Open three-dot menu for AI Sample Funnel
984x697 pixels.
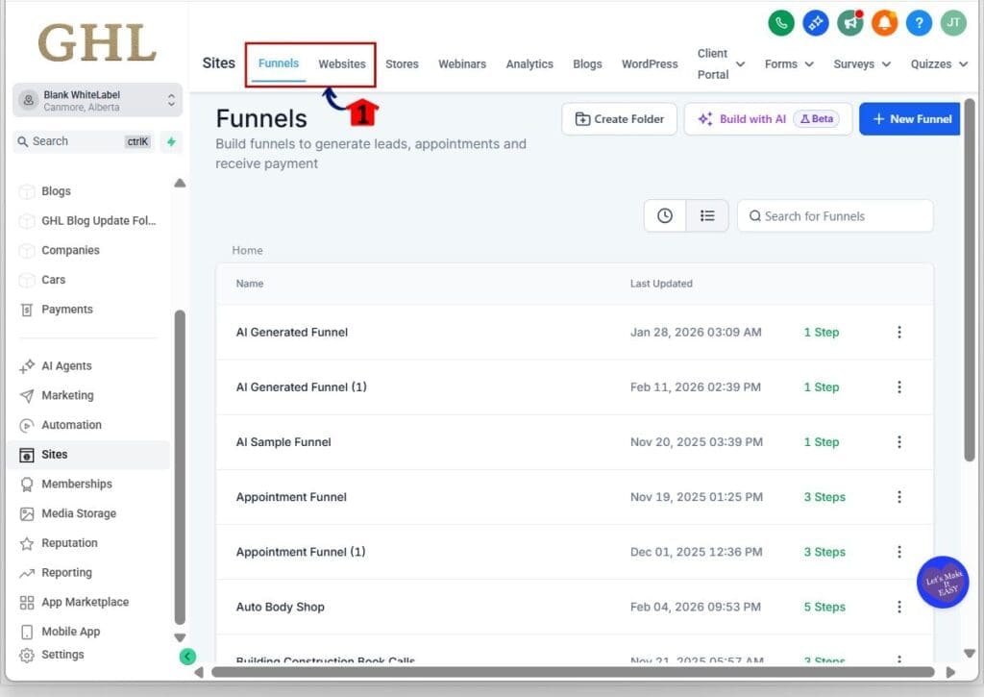[899, 442]
